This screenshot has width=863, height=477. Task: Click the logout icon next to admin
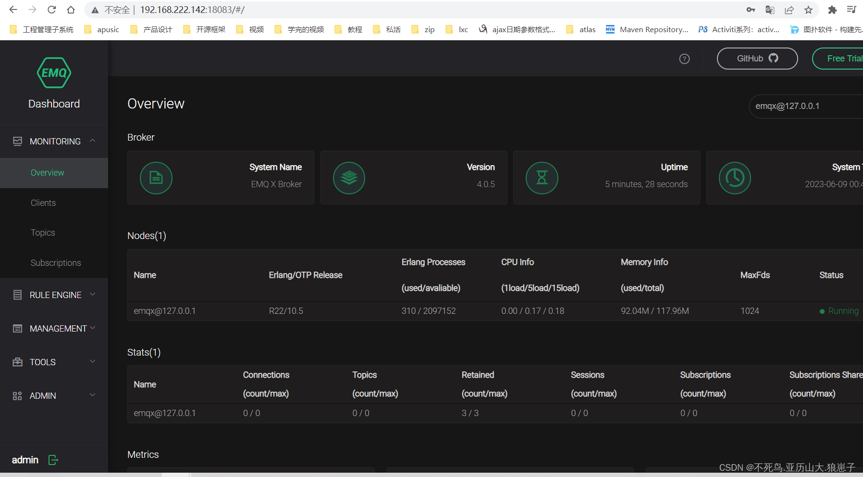coord(53,460)
